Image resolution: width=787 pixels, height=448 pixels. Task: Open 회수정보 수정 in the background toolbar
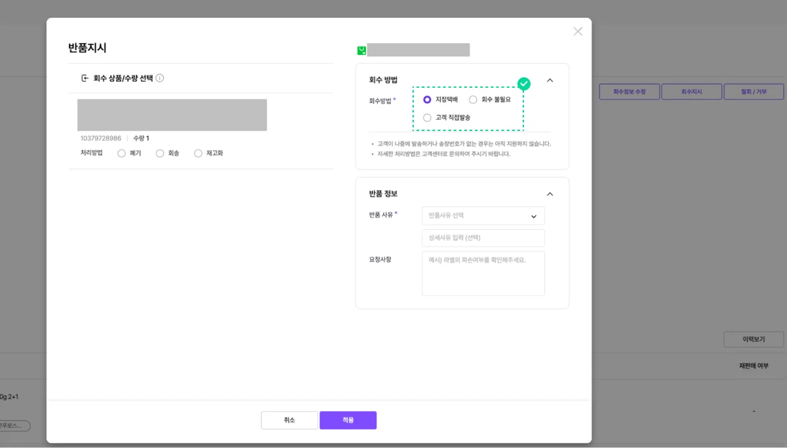pos(629,92)
